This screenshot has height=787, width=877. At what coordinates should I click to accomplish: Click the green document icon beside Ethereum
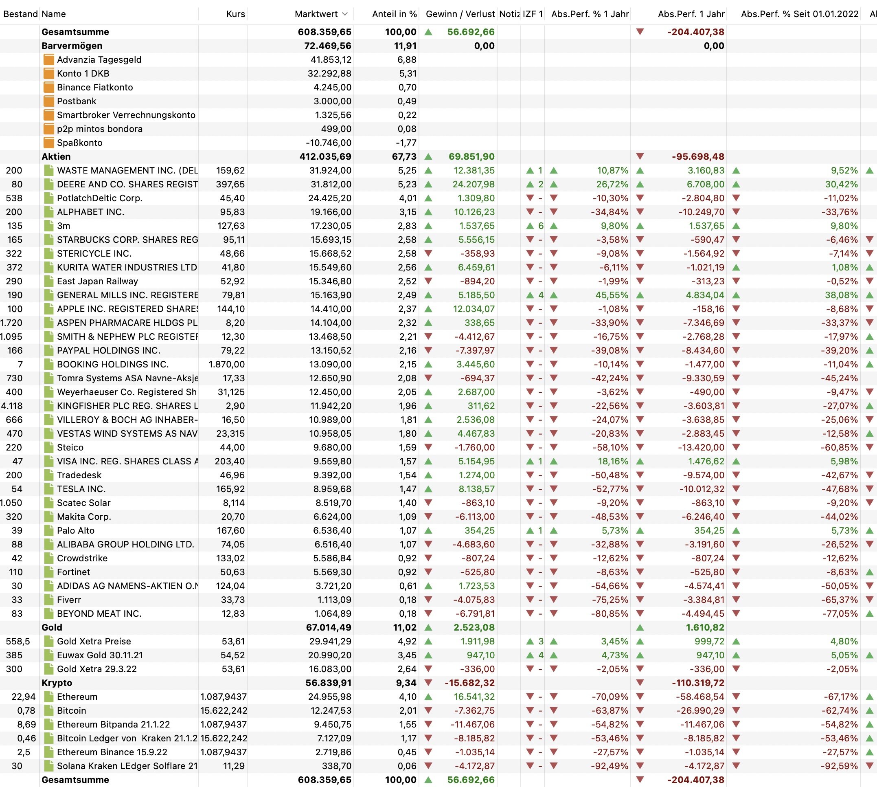(49, 697)
